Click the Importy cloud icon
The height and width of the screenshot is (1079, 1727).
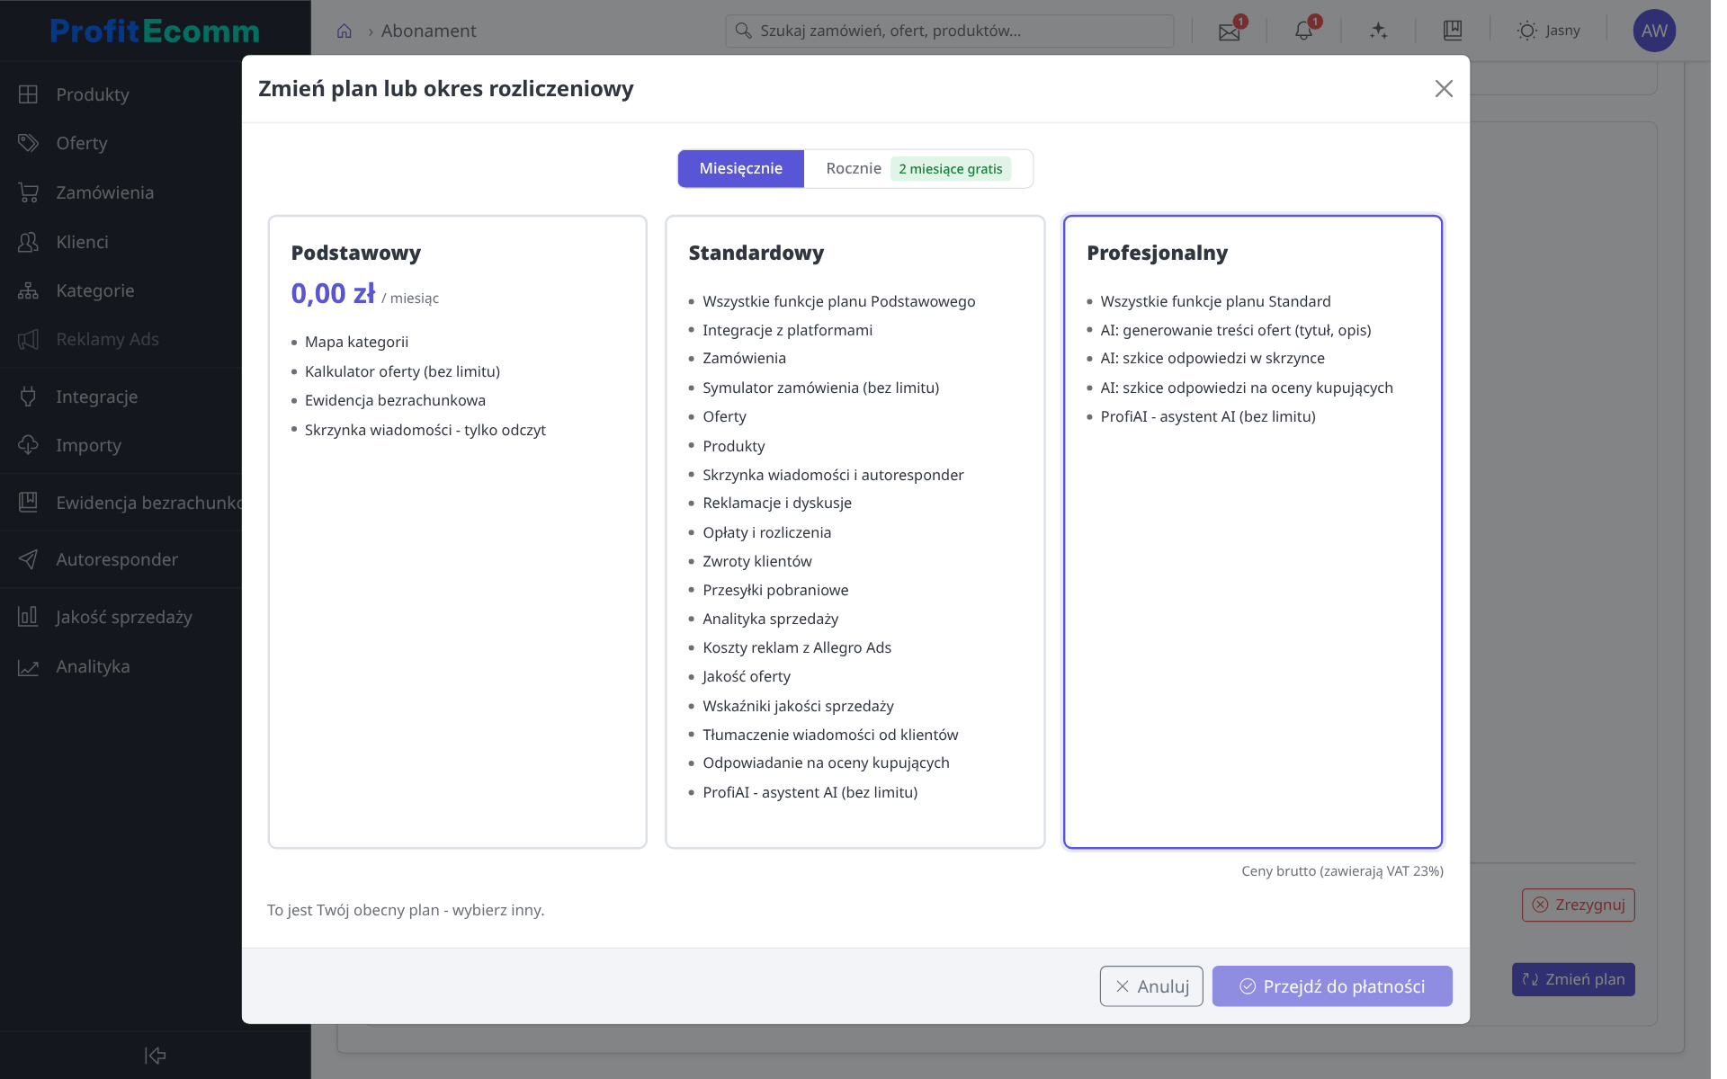pos(28,445)
